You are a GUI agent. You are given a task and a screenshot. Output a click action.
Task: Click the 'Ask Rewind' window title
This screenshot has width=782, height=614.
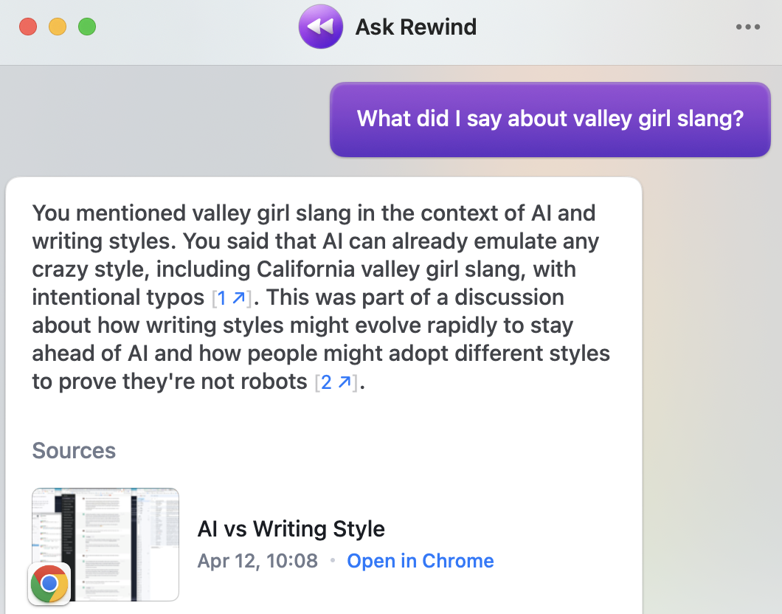tap(415, 27)
